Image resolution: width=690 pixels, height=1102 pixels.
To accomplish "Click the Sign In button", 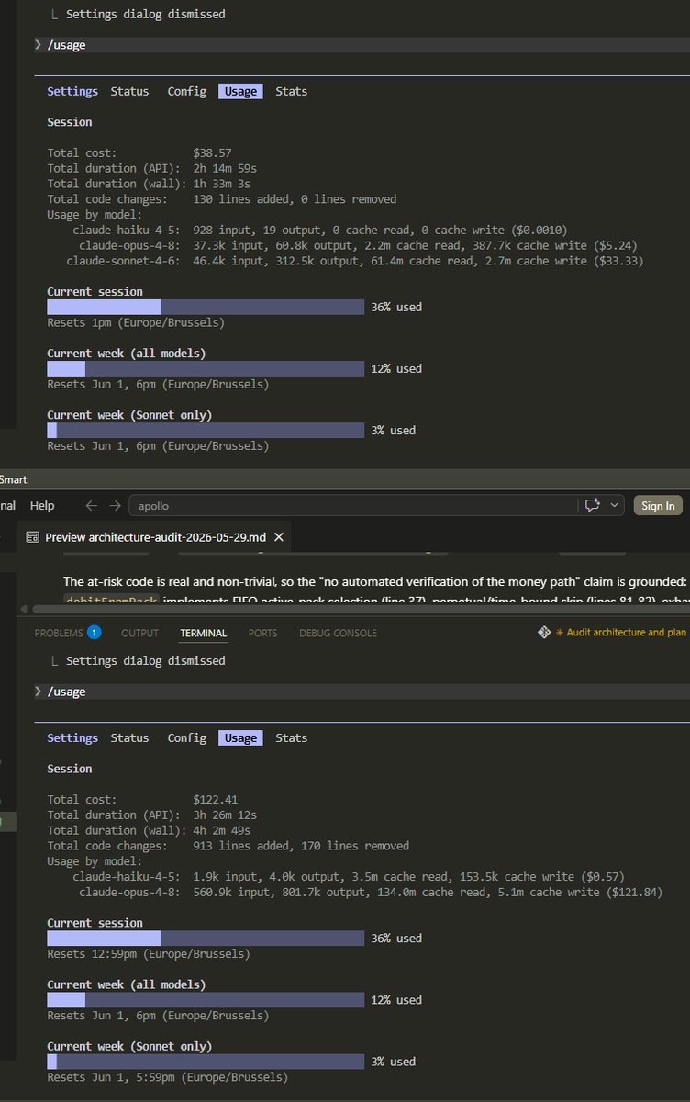I will pos(658,505).
